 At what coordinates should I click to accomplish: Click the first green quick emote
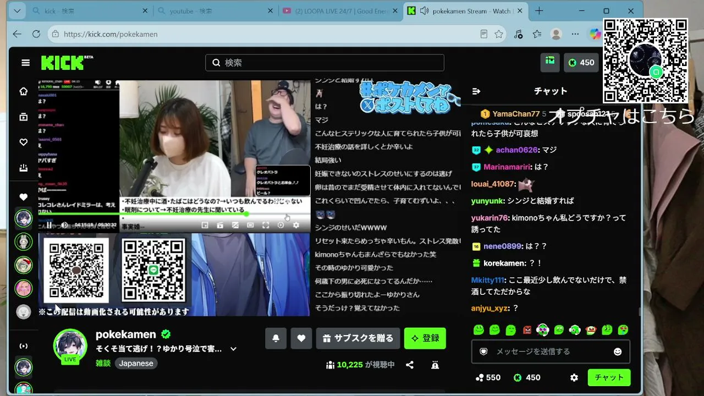[479, 330]
